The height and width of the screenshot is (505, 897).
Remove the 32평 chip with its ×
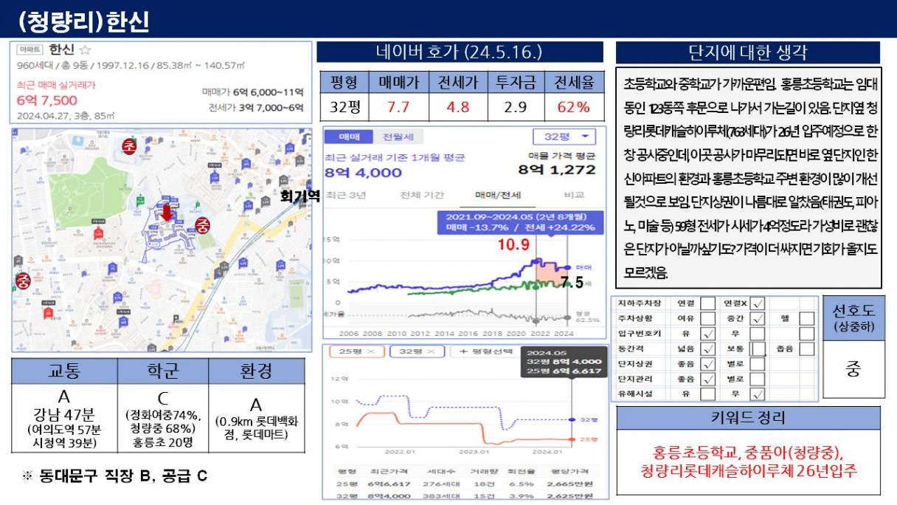(432, 352)
